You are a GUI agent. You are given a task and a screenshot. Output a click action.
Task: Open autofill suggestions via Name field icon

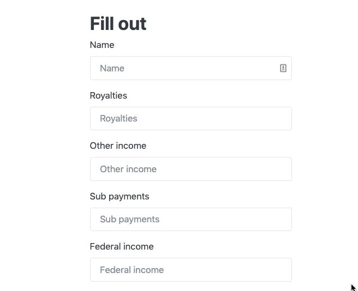(283, 68)
